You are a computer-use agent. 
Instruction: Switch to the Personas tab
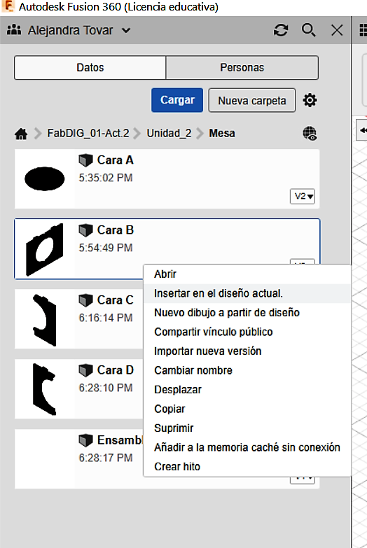[x=242, y=67]
